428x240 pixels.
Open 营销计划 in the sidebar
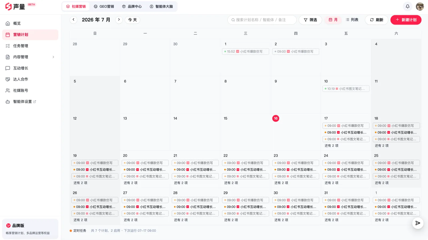30,35
